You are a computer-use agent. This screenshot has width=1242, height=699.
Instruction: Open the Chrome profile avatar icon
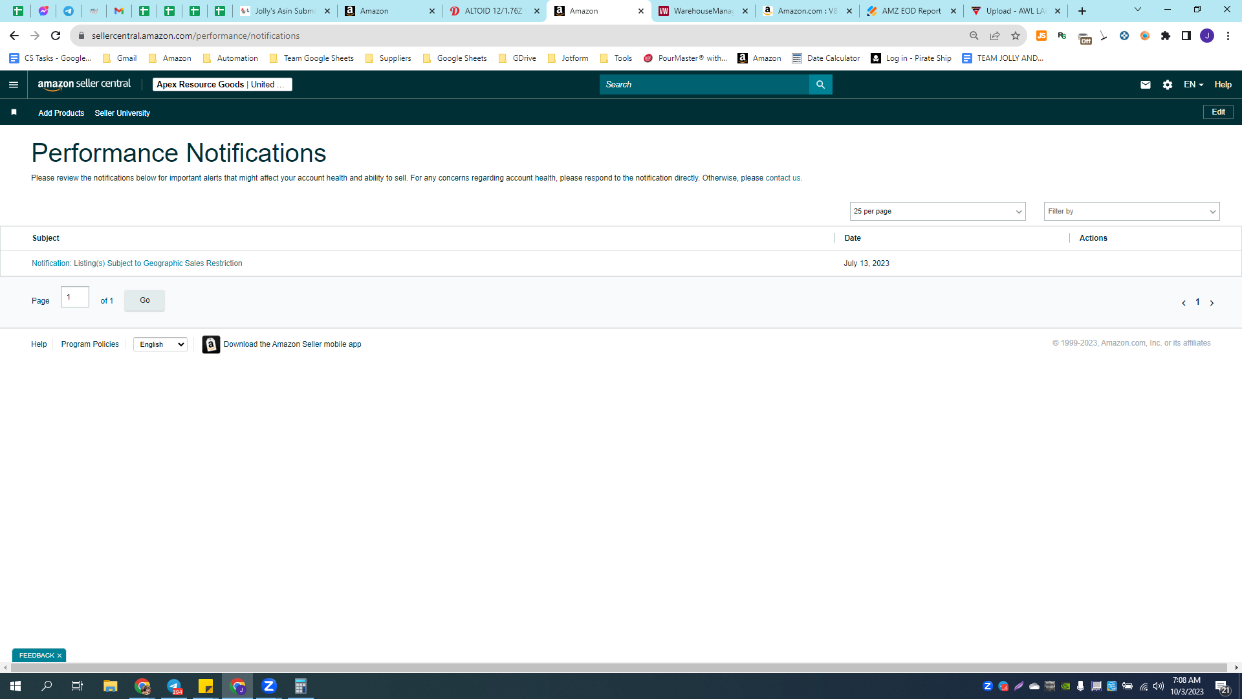coord(1207,36)
